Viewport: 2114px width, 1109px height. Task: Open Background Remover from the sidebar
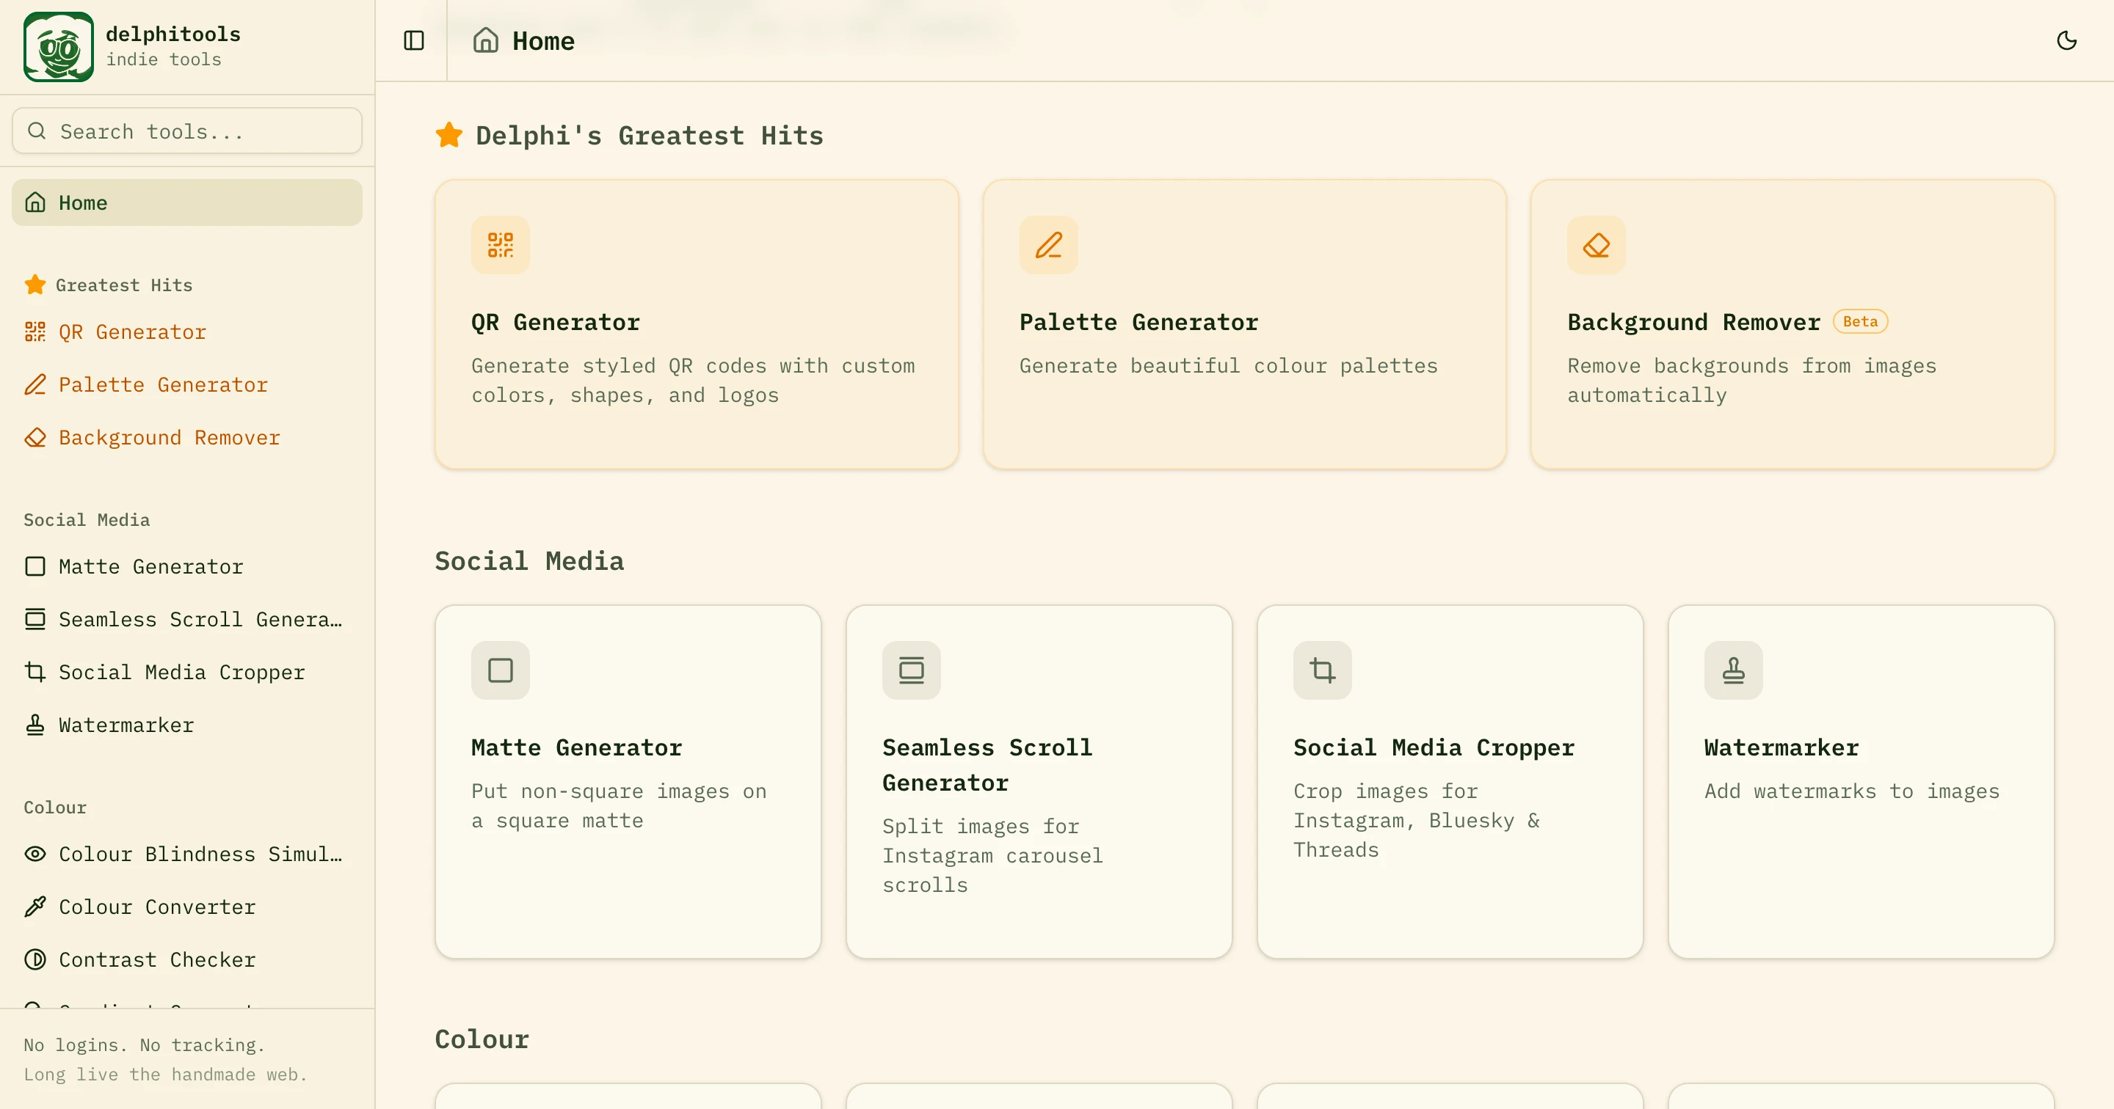pyautogui.click(x=187, y=437)
